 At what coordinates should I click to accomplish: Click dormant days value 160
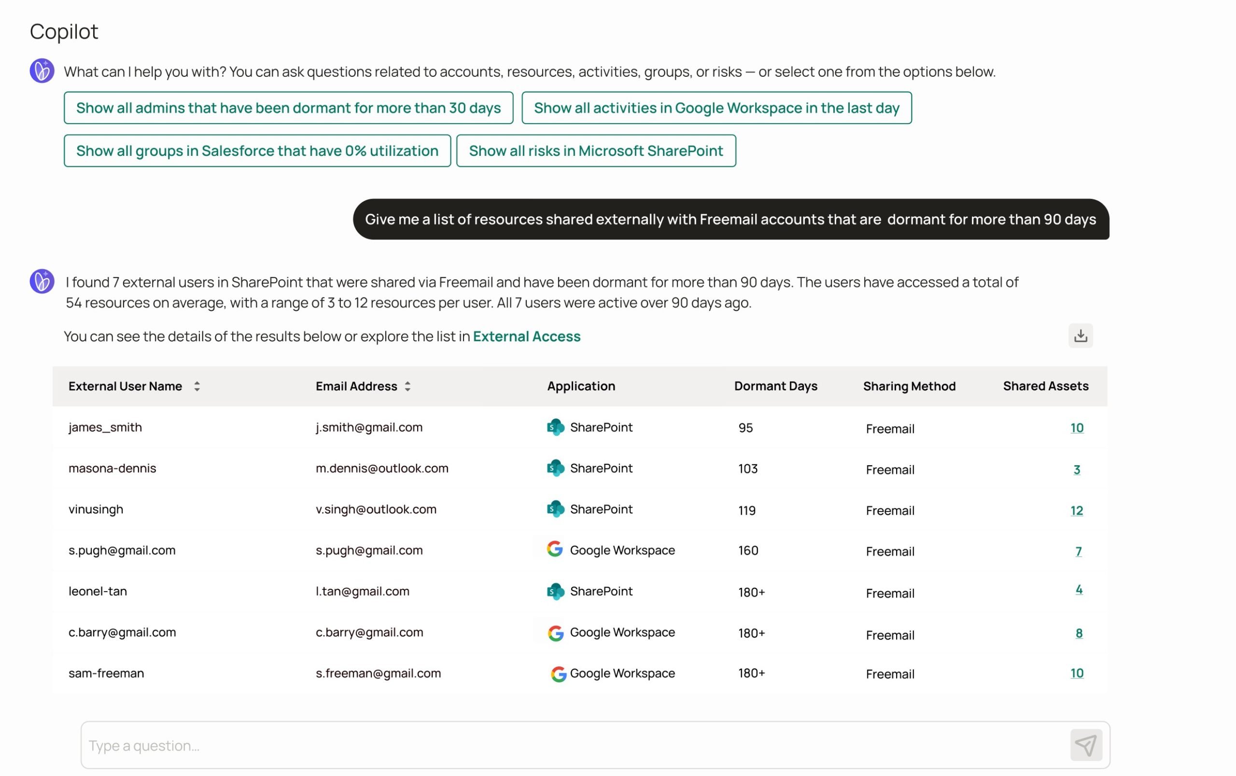(748, 551)
